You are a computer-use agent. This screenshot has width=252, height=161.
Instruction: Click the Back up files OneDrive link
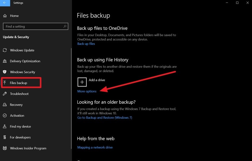pyautogui.click(x=86, y=44)
